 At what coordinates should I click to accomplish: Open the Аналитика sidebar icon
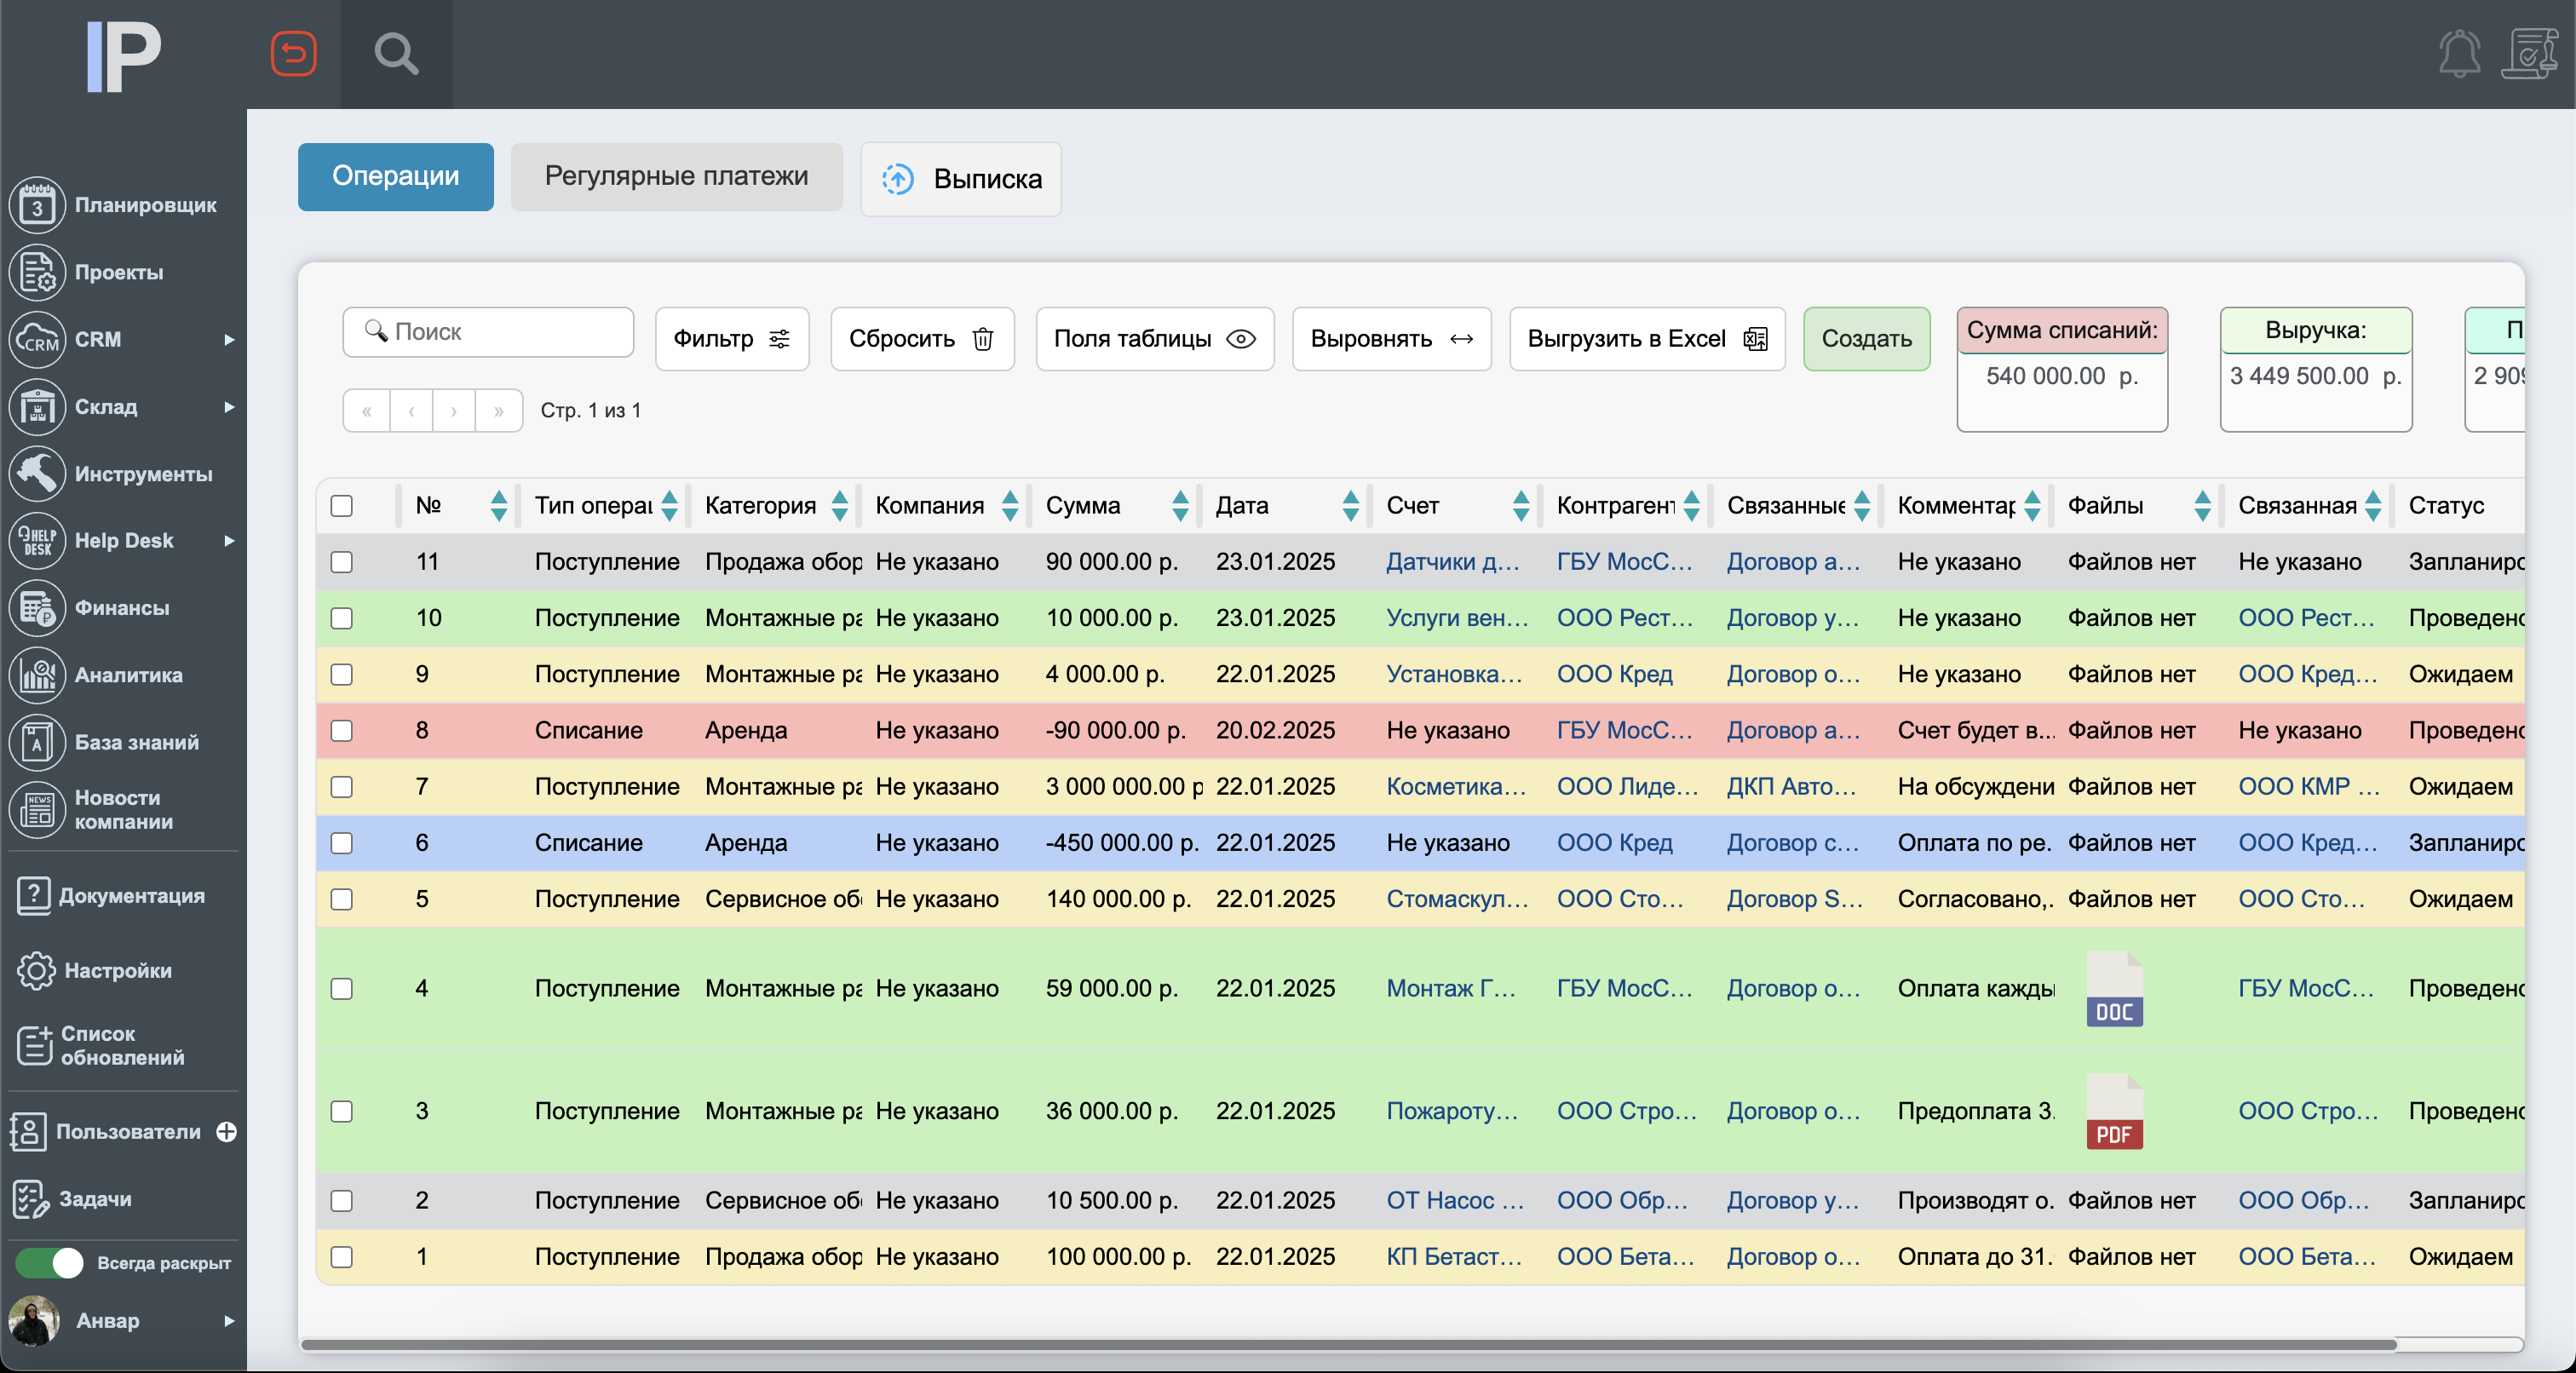(x=37, y=675)
